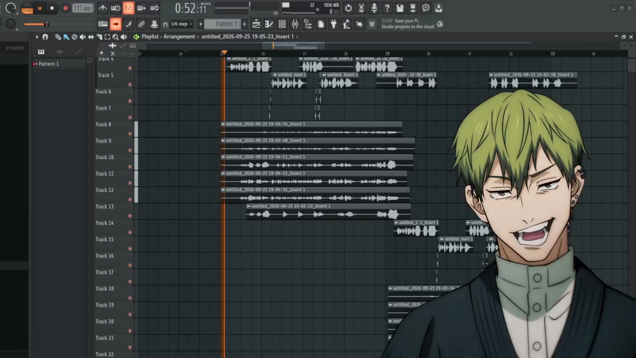
Task: Toggle the PAT/SONG mode switch
Action: [27, 8]
